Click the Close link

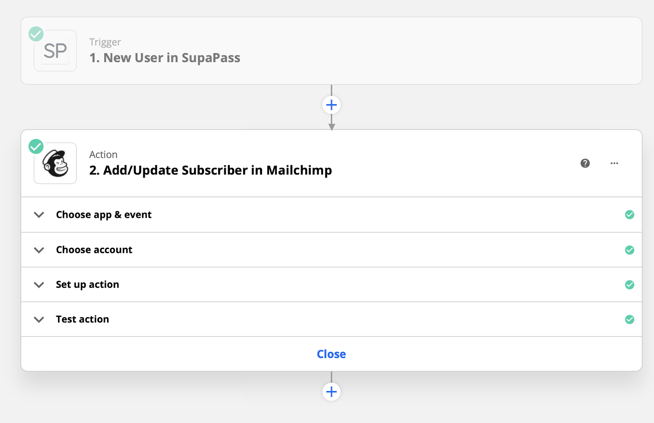(x=331, y=354)
